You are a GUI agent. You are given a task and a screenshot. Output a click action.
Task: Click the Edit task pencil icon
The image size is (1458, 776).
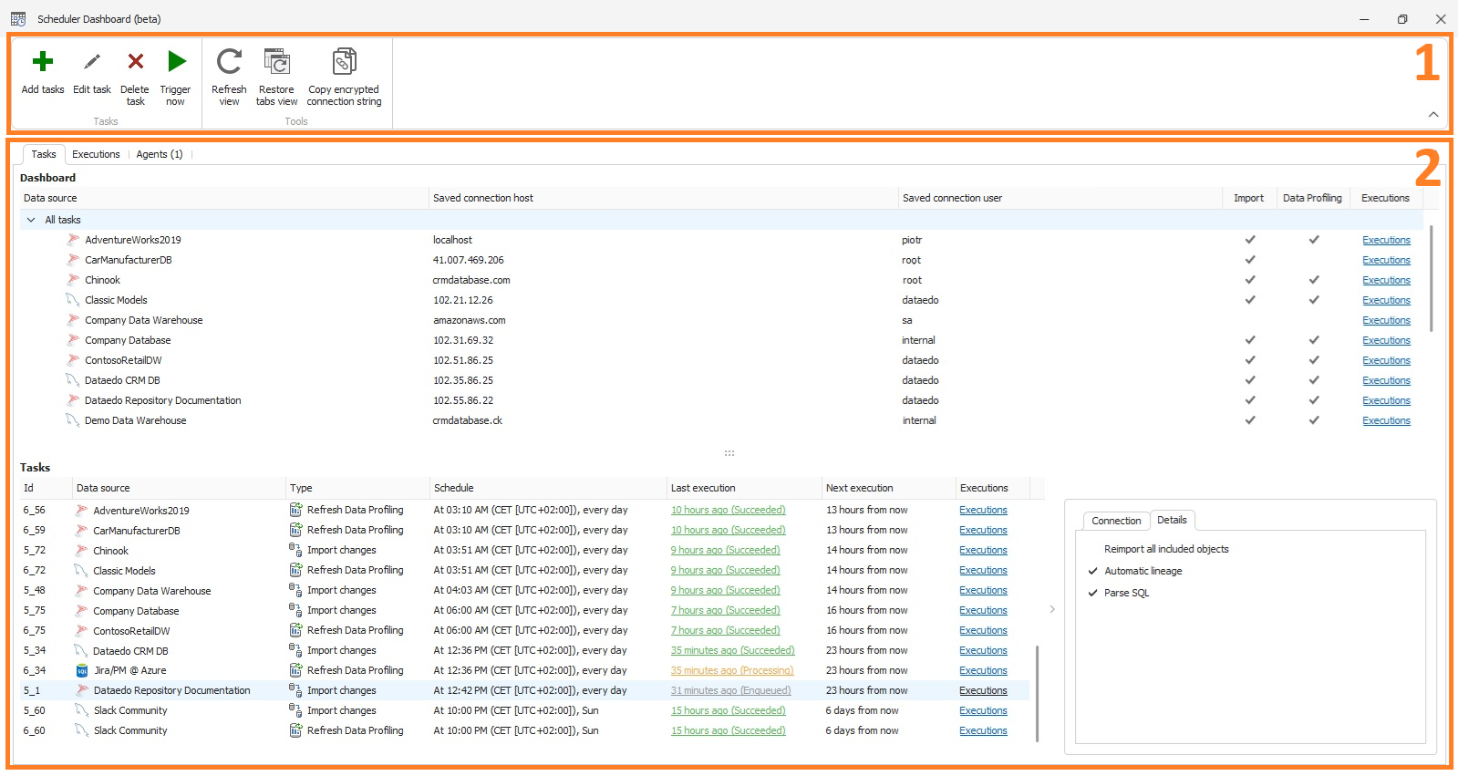point(92,61)
